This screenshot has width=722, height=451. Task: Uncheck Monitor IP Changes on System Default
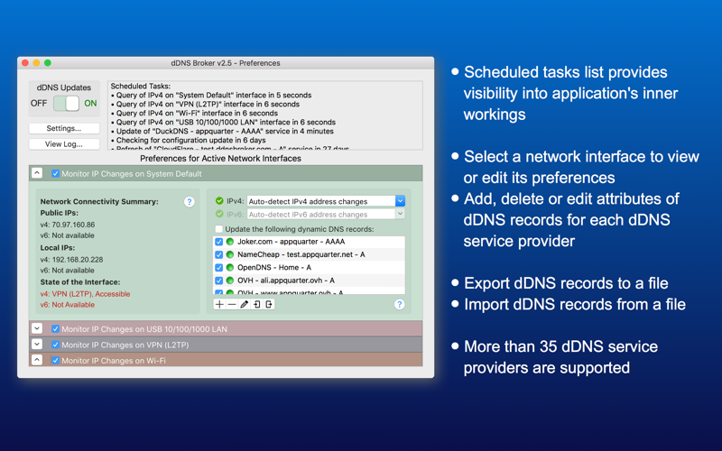click(x=55, y=173)
